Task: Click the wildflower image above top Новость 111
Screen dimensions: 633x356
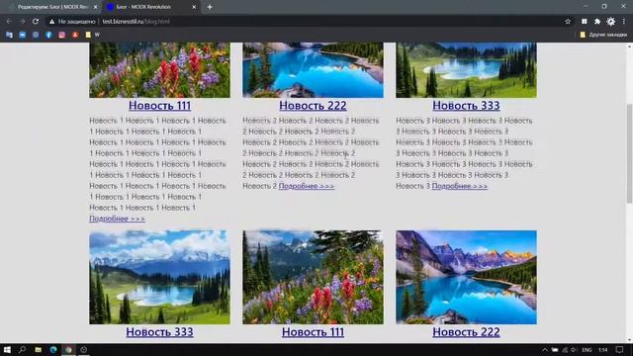Action: (159, 70)
